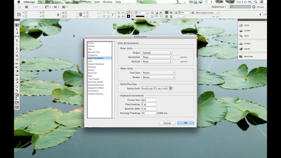281x158 pixels.
Task: Click the Size/Leading input field
Action: [x=148, y=104]
